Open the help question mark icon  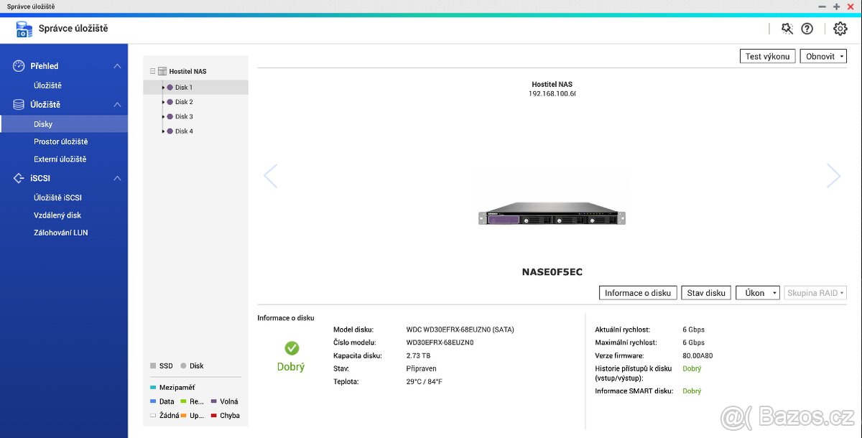pyautogui.click(x=807, y=29)
